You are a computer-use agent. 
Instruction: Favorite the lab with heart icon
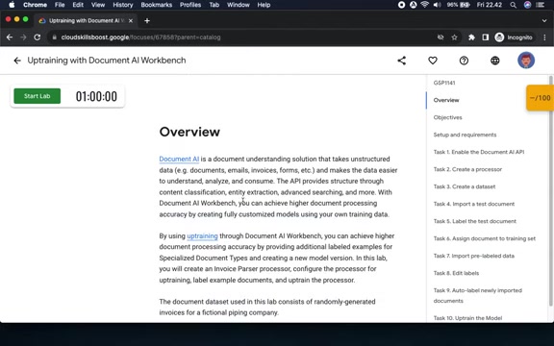click(433, 61)
